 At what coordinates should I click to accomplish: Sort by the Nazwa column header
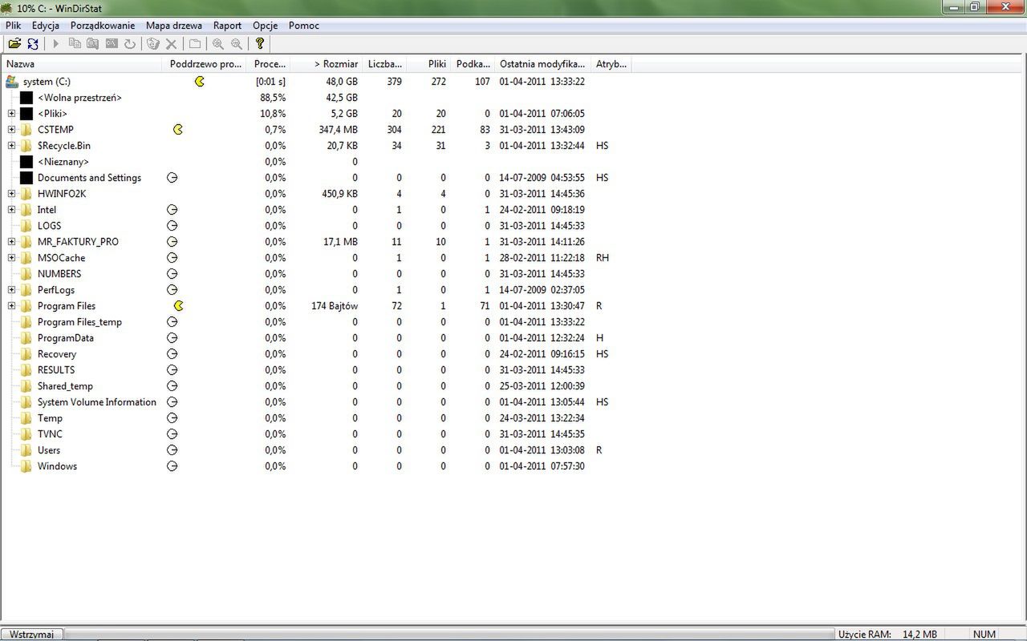(83, 63)
